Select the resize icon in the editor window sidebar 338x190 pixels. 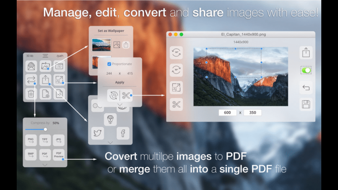point(176,87)
